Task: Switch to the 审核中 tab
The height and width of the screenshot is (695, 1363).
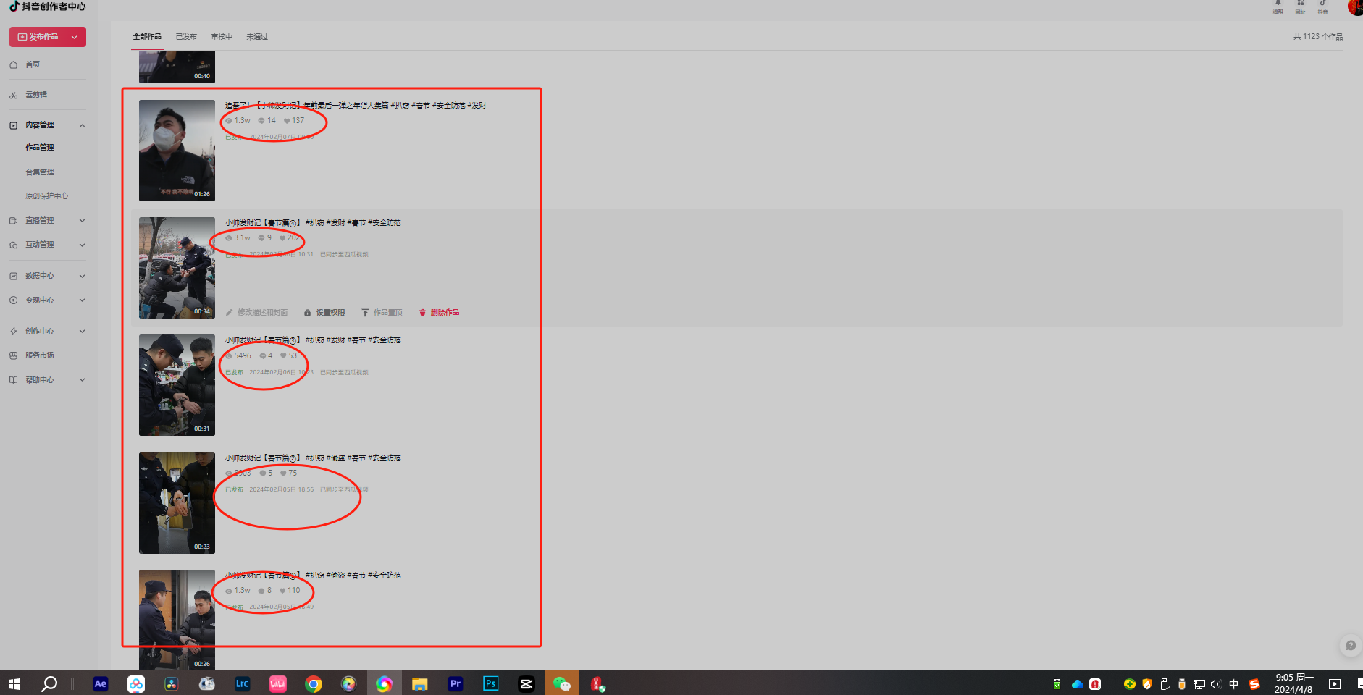Action: coord(222,37)
